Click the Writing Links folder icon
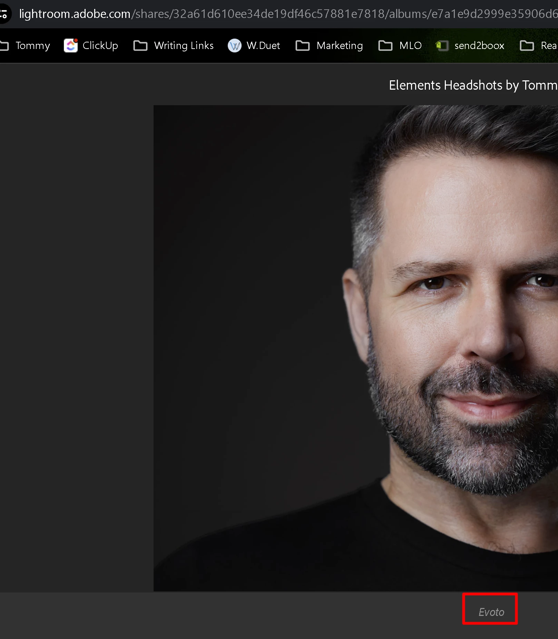 click(140, 46)
